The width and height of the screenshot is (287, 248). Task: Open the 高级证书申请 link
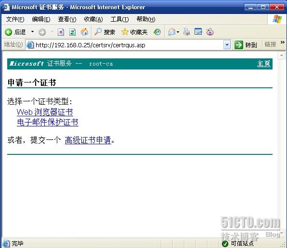click(x=88, y=140)
